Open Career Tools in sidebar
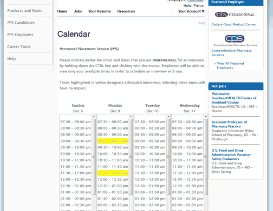 pos(19,46)
